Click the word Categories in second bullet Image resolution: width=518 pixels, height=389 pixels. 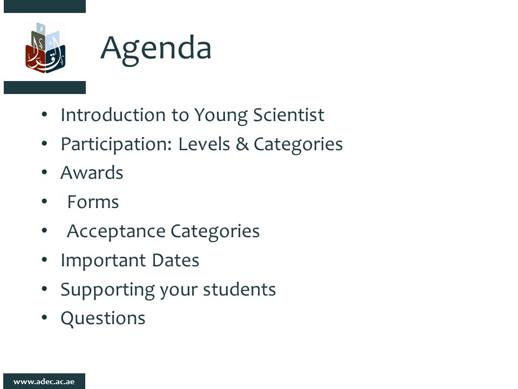pyautogui.click(x=298, y=145)
